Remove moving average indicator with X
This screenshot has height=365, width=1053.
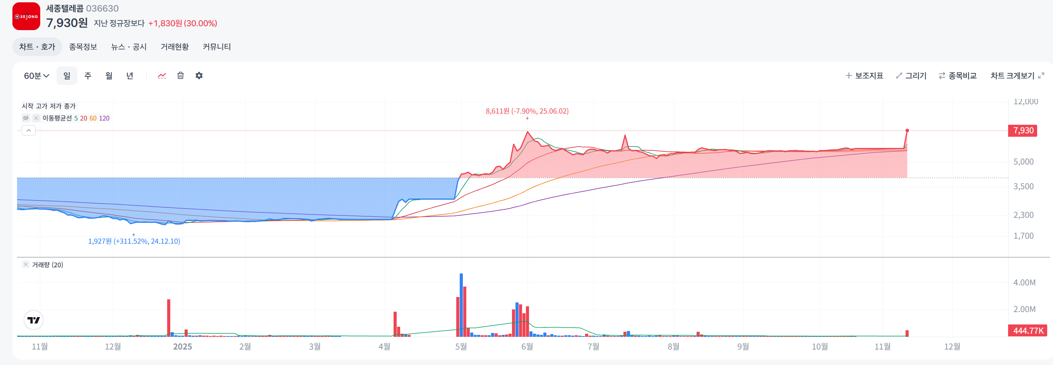[36, 118]
